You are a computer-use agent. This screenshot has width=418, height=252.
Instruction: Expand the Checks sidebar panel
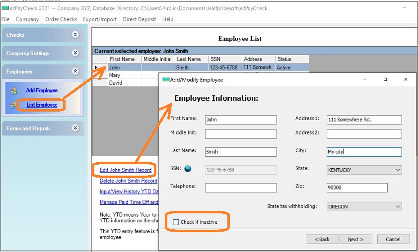[x=75, y=35]
